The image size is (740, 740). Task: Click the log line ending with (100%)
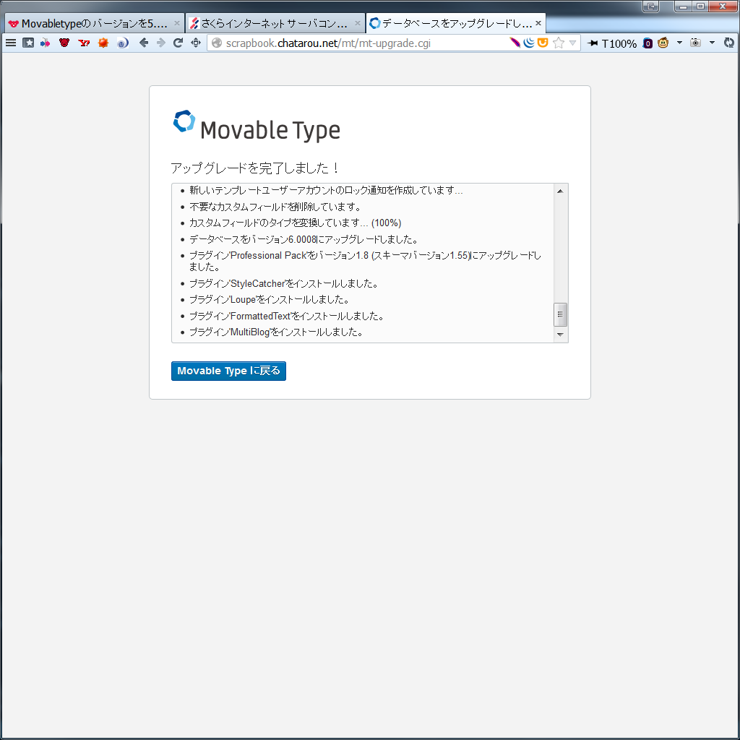pyautogui.click(x=296, y=223)
